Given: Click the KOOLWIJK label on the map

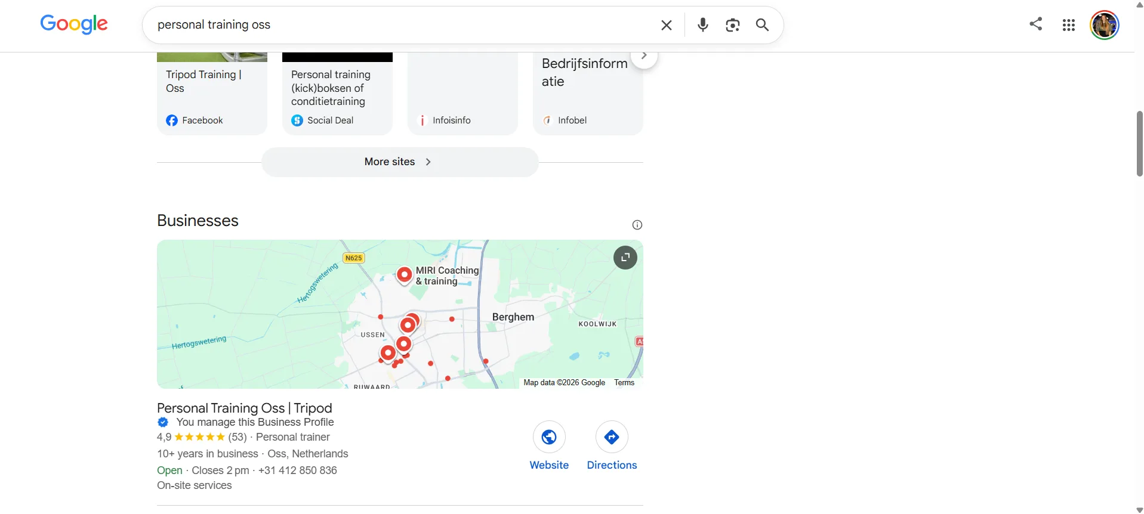Looking at the screenshot, I should tap(597, 324).
